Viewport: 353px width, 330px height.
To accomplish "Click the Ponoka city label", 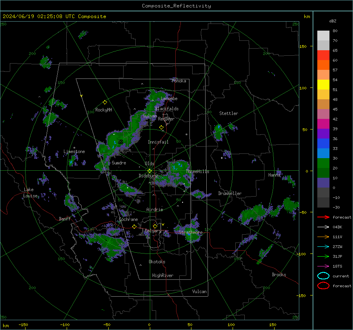I will tap(179, 81).
